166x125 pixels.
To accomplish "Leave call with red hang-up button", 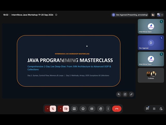I will click(117, 109).
